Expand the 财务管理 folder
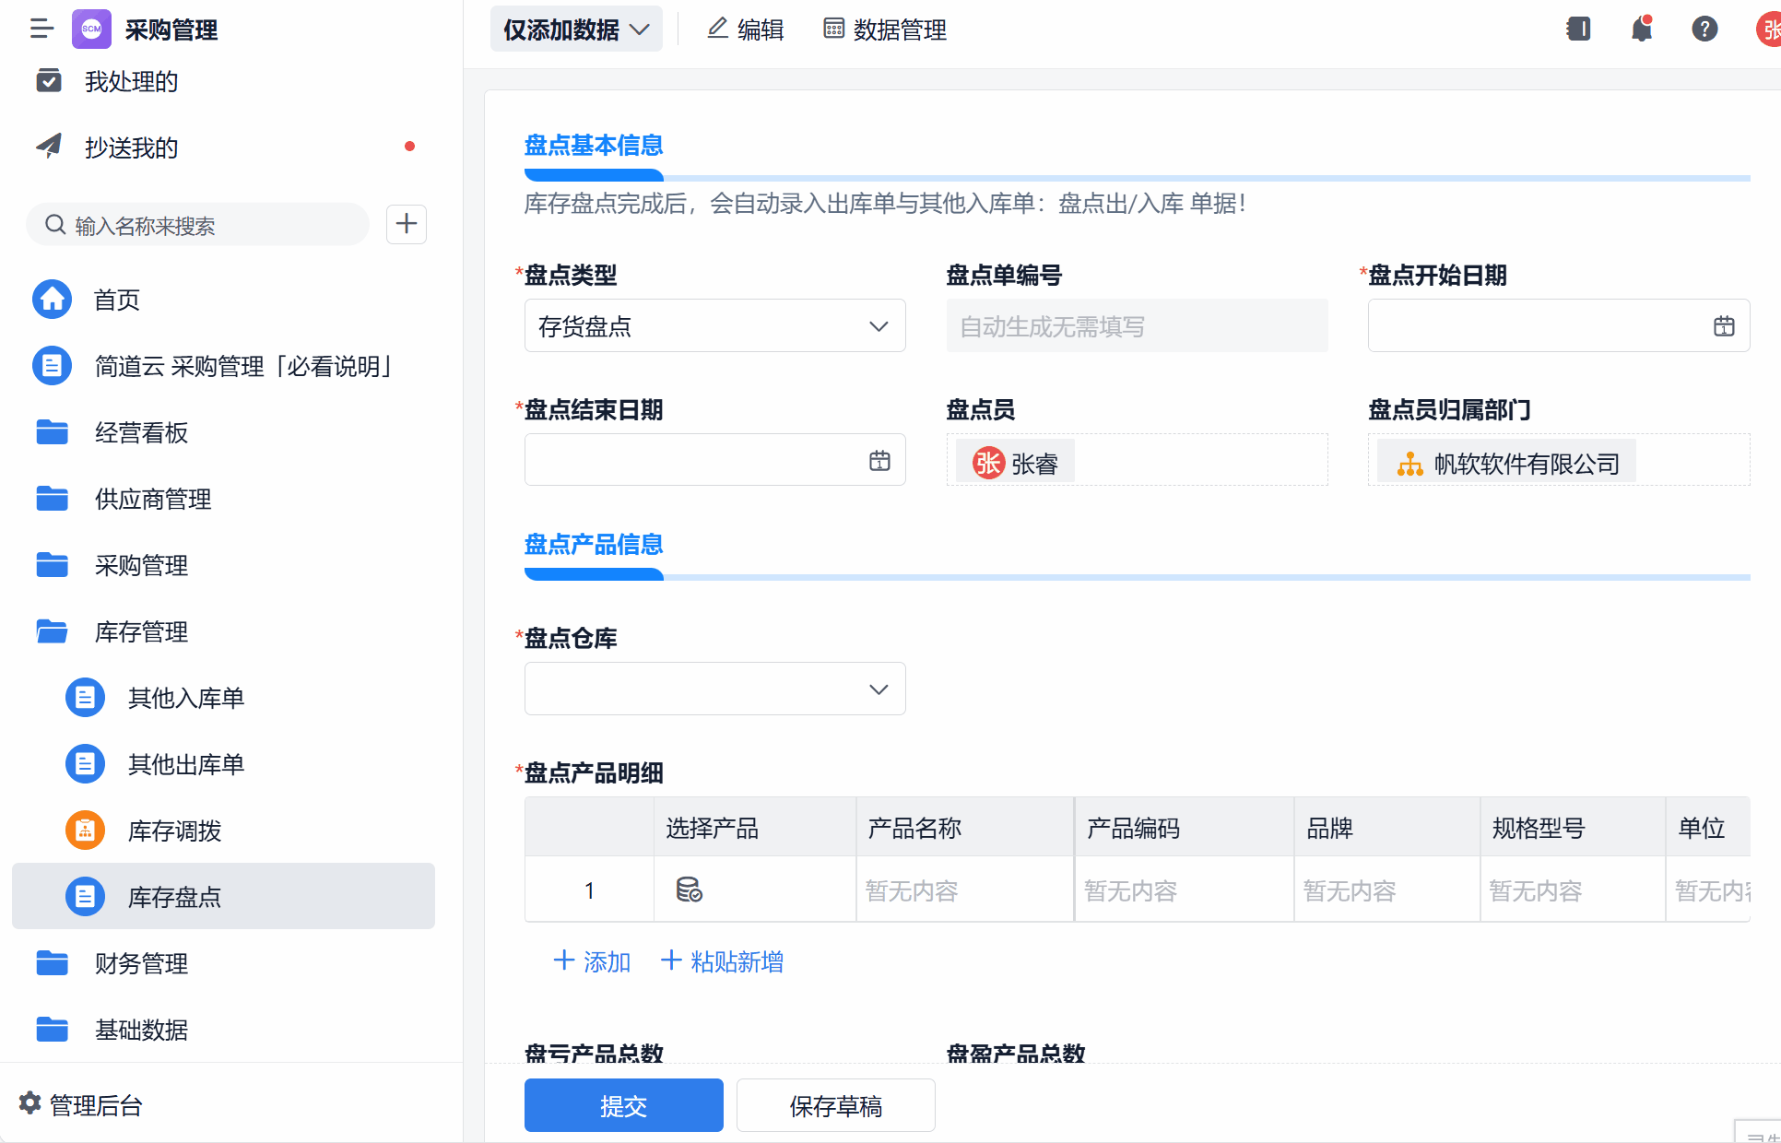Screen dimensions: 1781x1143 [141, 963]
